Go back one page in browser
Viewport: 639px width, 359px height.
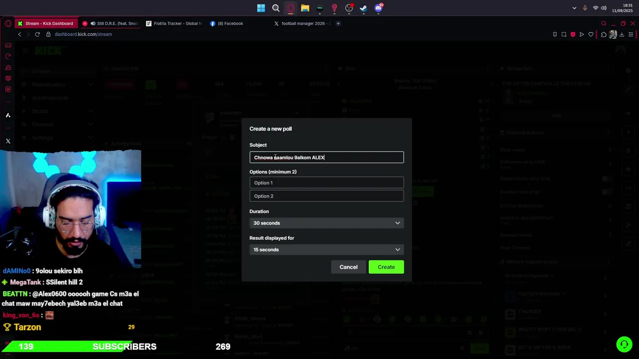[19, 34]
